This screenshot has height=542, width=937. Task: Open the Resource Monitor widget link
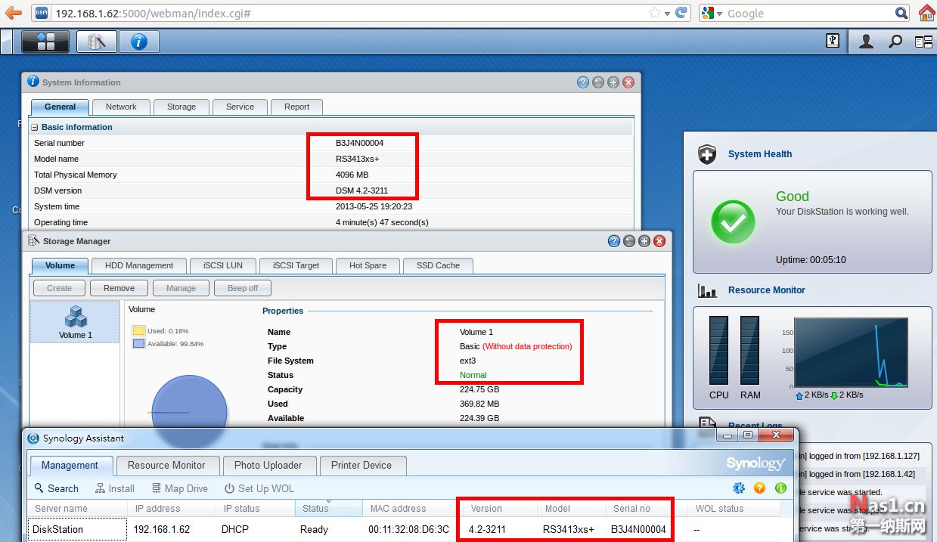tap(767, 290)
